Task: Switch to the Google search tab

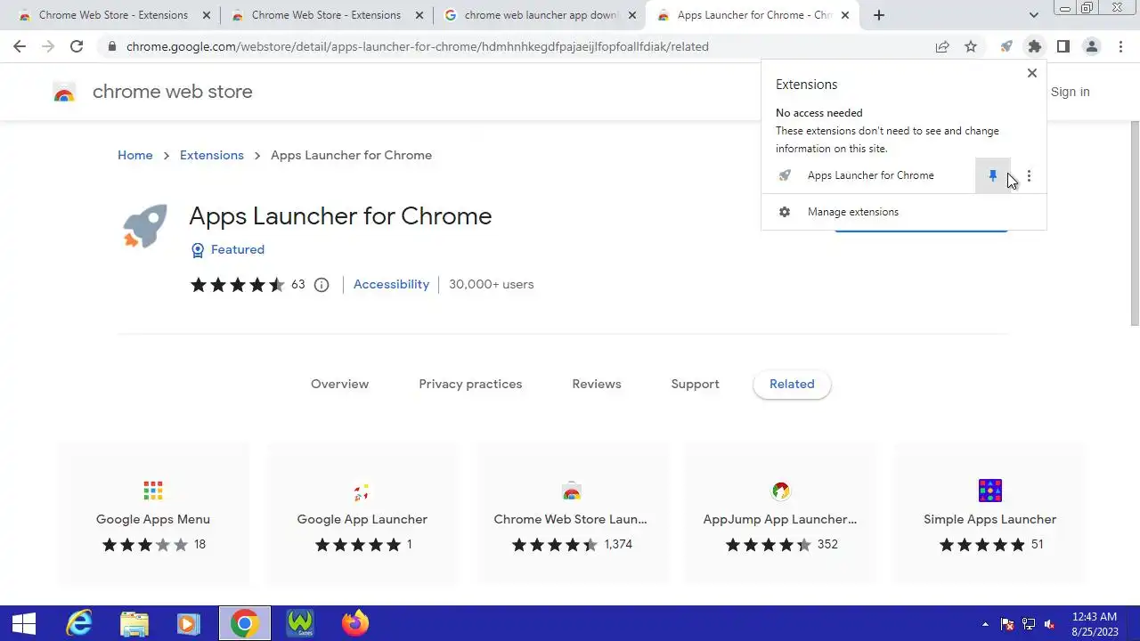Action: (541, 15)
